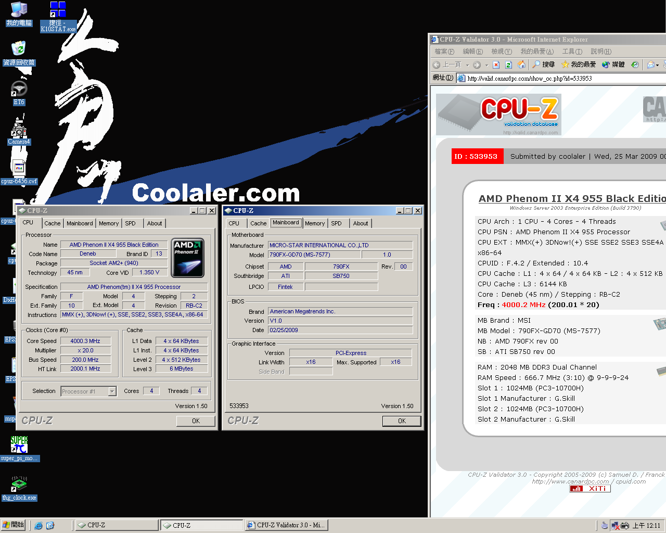The height and width of the screenshot is (533, 666).
Task: Switch to Mainboard tab in left CPU-Z window
Action: click(x=80, y=223)
